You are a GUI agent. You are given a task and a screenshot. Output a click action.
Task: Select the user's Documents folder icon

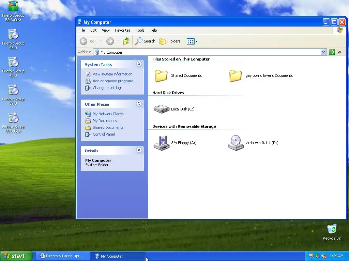coord(235,76)
